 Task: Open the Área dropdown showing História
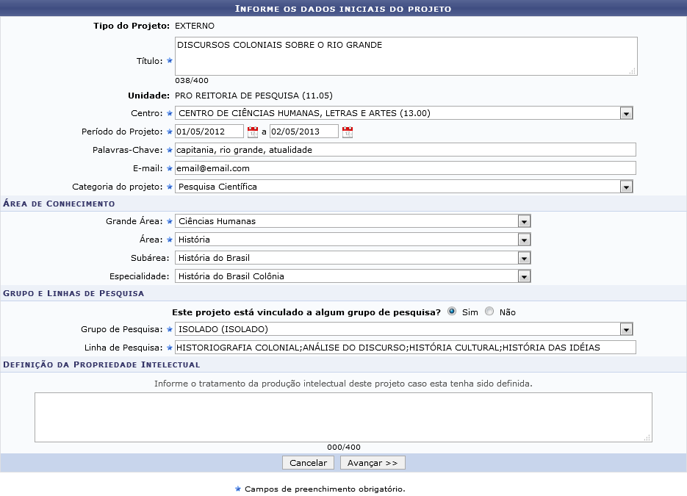click(524, 239)
